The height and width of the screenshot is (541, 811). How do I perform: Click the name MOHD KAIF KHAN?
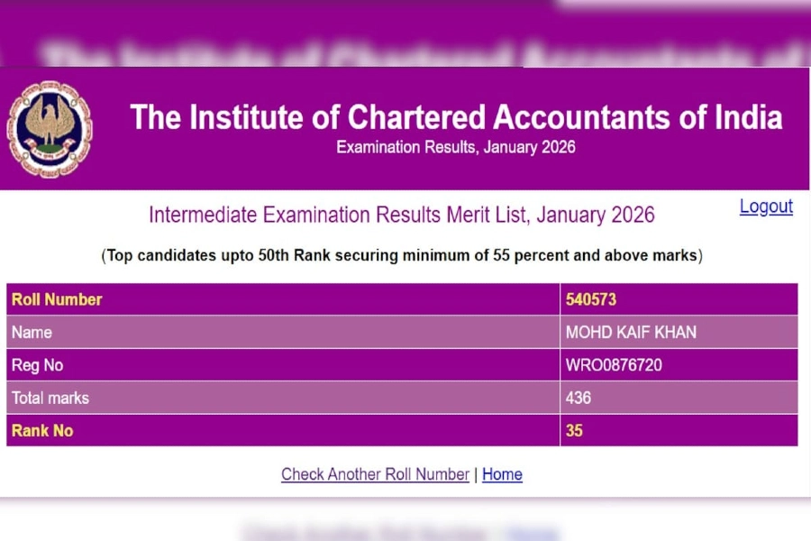click(x=631, y=333)
